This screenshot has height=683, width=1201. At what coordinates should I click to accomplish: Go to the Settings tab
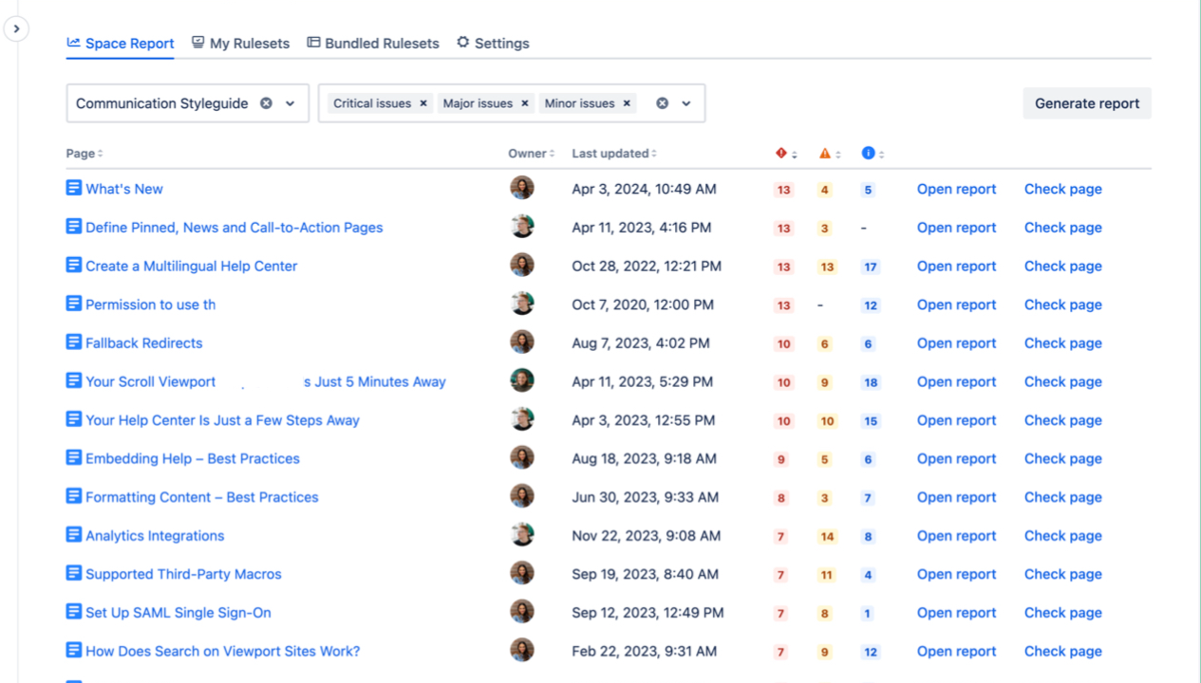tap(493, 44)
